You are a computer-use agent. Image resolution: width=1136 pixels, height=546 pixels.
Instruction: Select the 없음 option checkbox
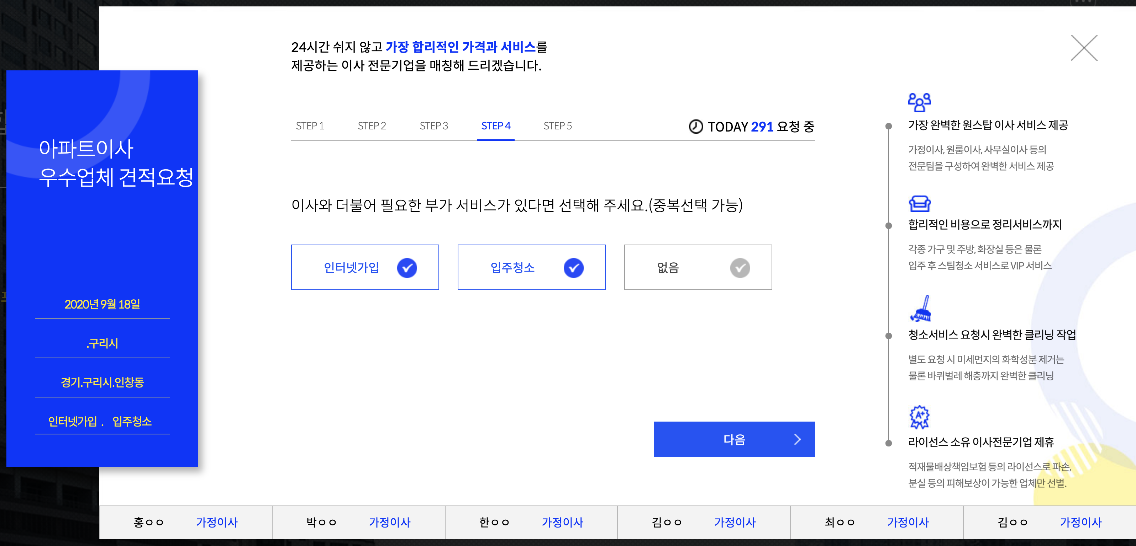tap(740, 268)
